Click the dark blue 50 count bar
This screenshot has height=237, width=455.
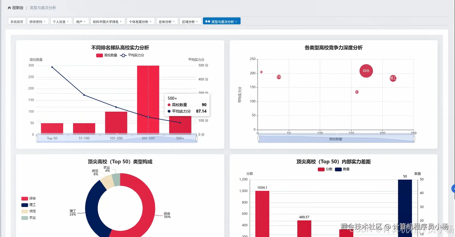coord(405,208)
